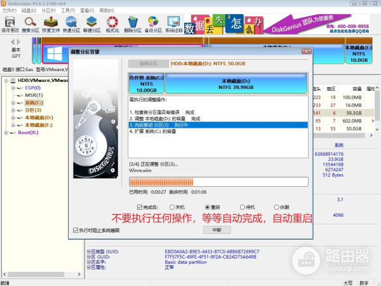
Task: Select step 3 向后移动 分区(3) 执行中 row
Action: (x=218, y=125)
